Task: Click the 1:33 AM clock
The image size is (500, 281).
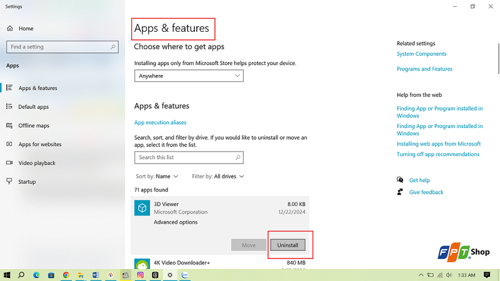Action: point(466,275)
